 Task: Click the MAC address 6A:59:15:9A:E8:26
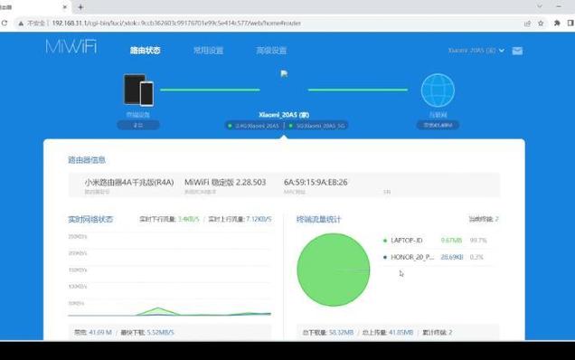pos(316,183)
